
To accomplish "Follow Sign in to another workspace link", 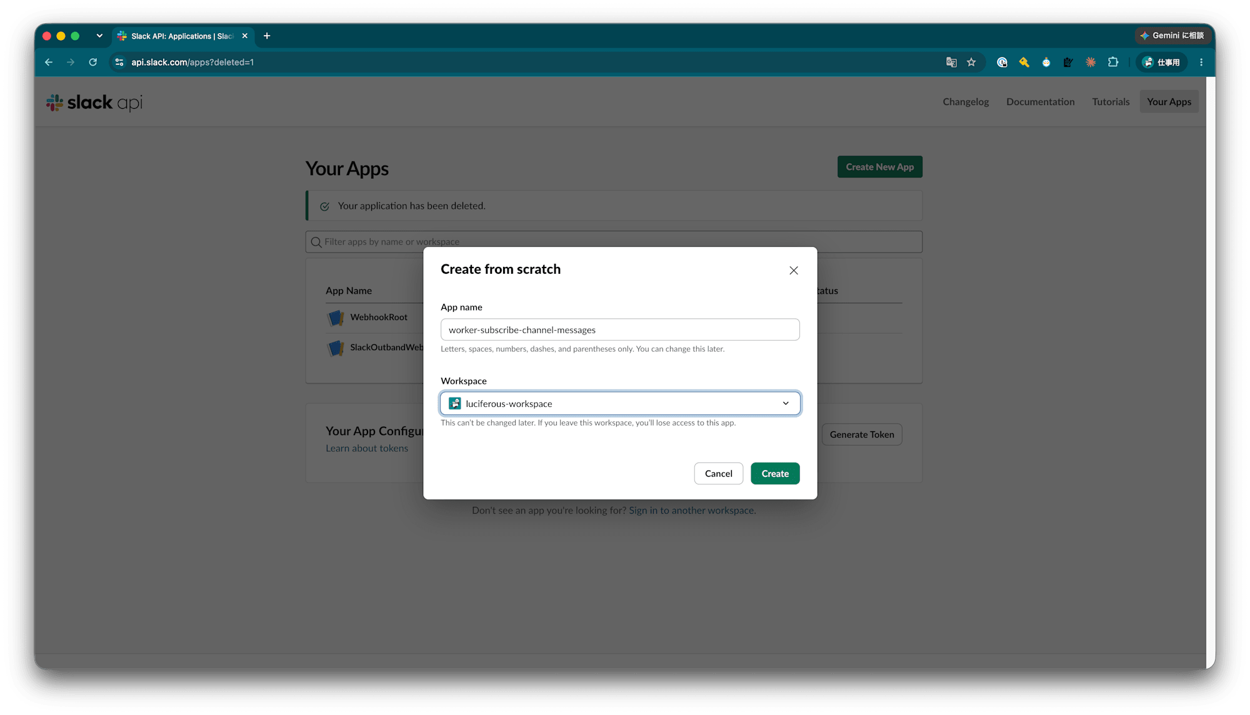I will point(691,510).
